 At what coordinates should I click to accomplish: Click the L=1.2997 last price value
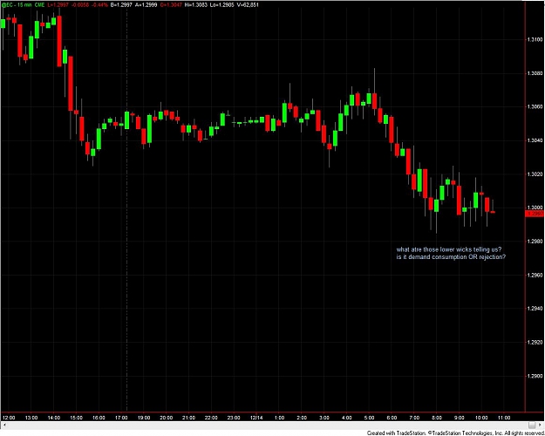pyautogui.click(x=58, y=5)
